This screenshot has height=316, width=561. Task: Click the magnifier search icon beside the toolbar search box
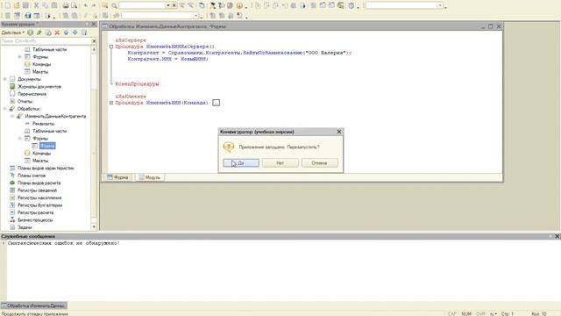114,6
